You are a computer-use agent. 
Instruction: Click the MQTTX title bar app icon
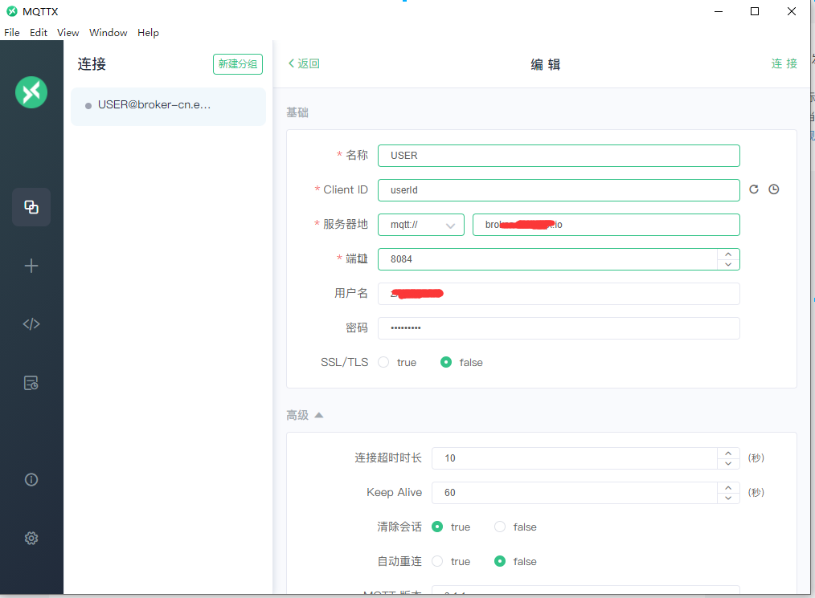coord(11,11)
